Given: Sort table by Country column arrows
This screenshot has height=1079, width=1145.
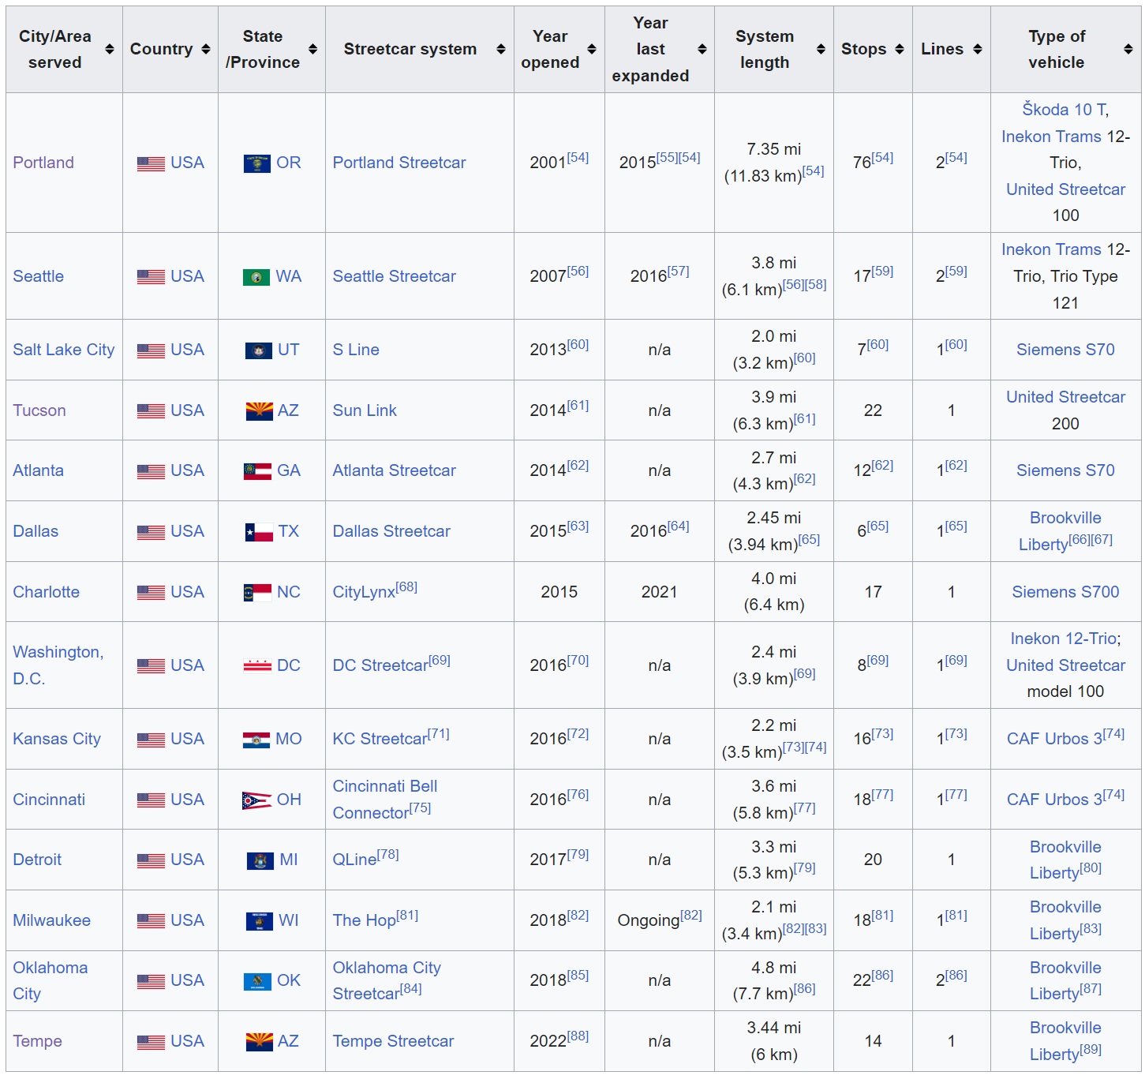Looking at the screenshot, I should tap(206, 49).
